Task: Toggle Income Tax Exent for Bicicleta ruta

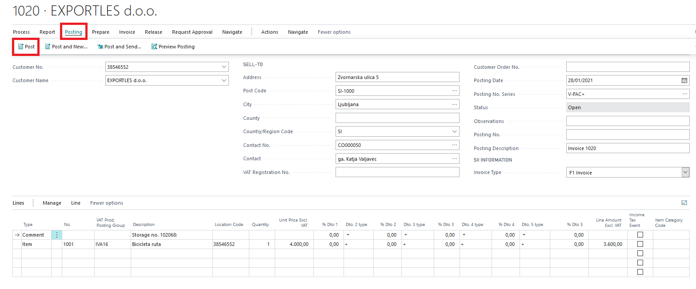Action: point(640,244)
